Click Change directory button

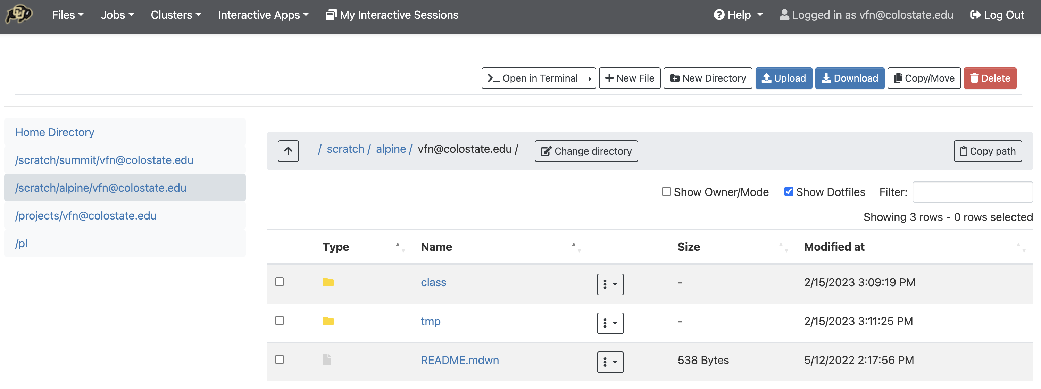[586, 151]
